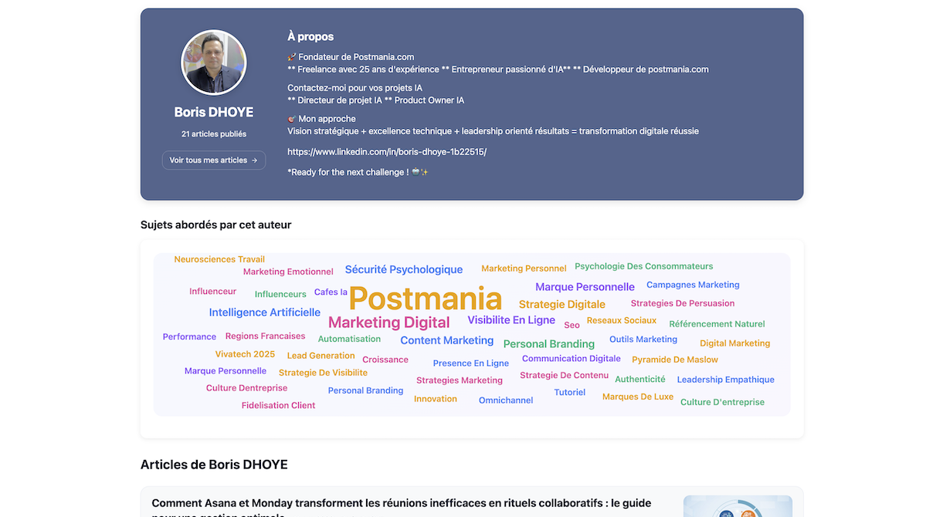This screenshot has width=926, height=517.
Task: Click the Seo tag
Action: pyautogui.click(x=572, y=325)
